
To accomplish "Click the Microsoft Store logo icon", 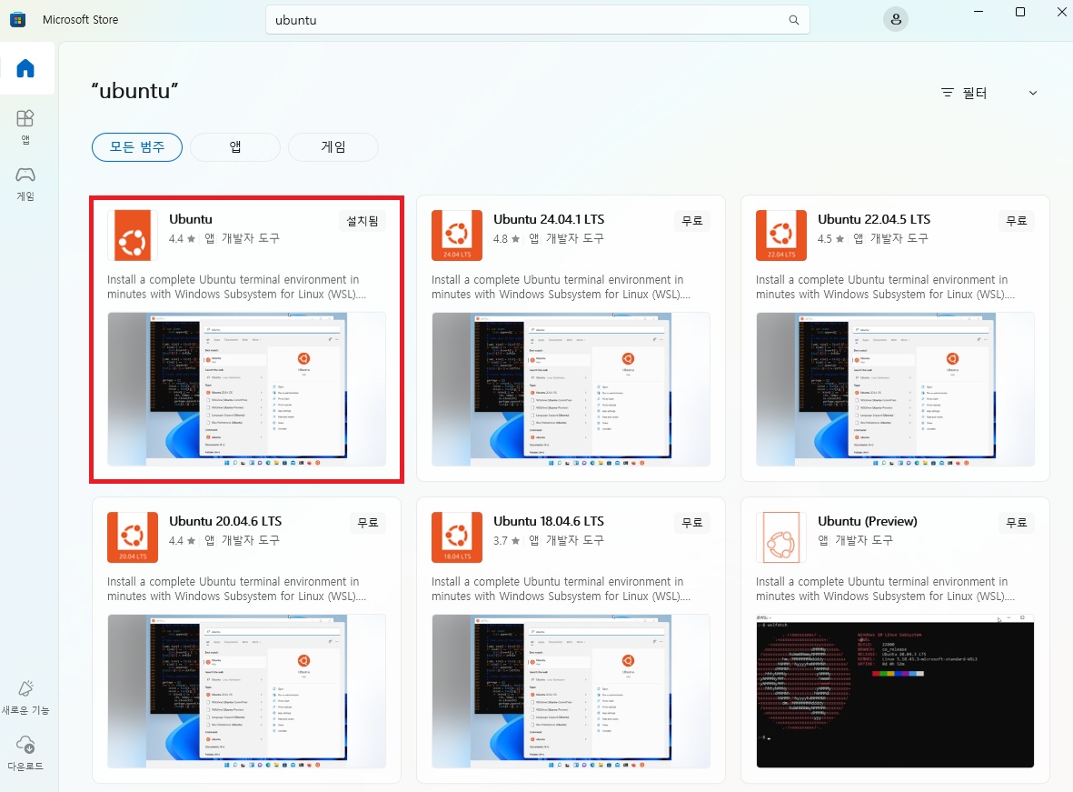I will 18,20.
